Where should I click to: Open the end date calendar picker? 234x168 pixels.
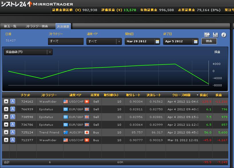[196, 41]
